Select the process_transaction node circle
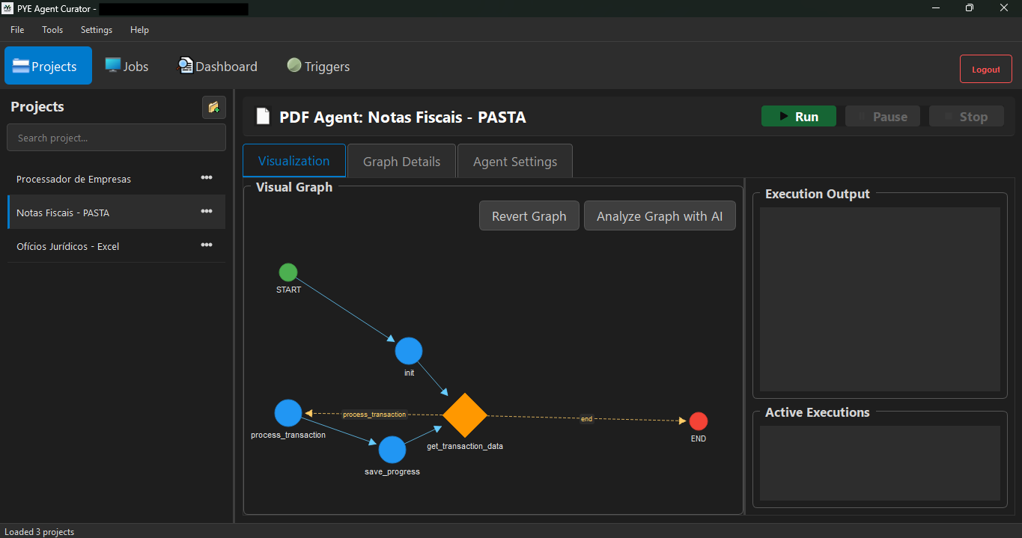This screenshot has width=1022, height=538. pos(288,413)
